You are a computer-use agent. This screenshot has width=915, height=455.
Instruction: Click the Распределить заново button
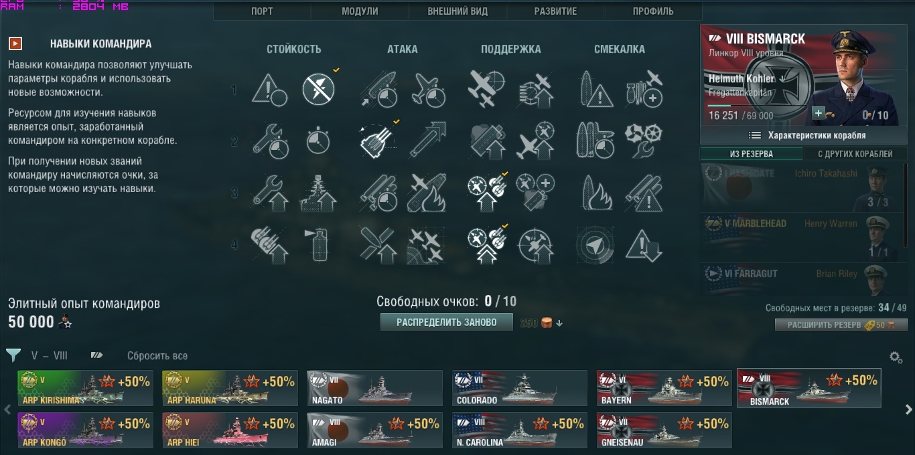click(447, 323)
